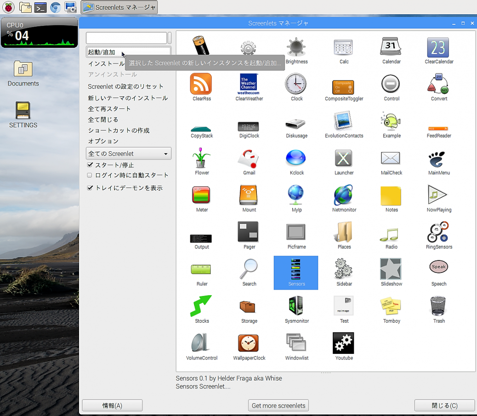Open the 全てのScreenlet filter dropdown
This screenshot has height=416, width=477.
click(128, 153)
